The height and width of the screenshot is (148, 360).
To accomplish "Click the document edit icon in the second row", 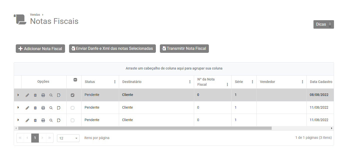I will [59, 108].
